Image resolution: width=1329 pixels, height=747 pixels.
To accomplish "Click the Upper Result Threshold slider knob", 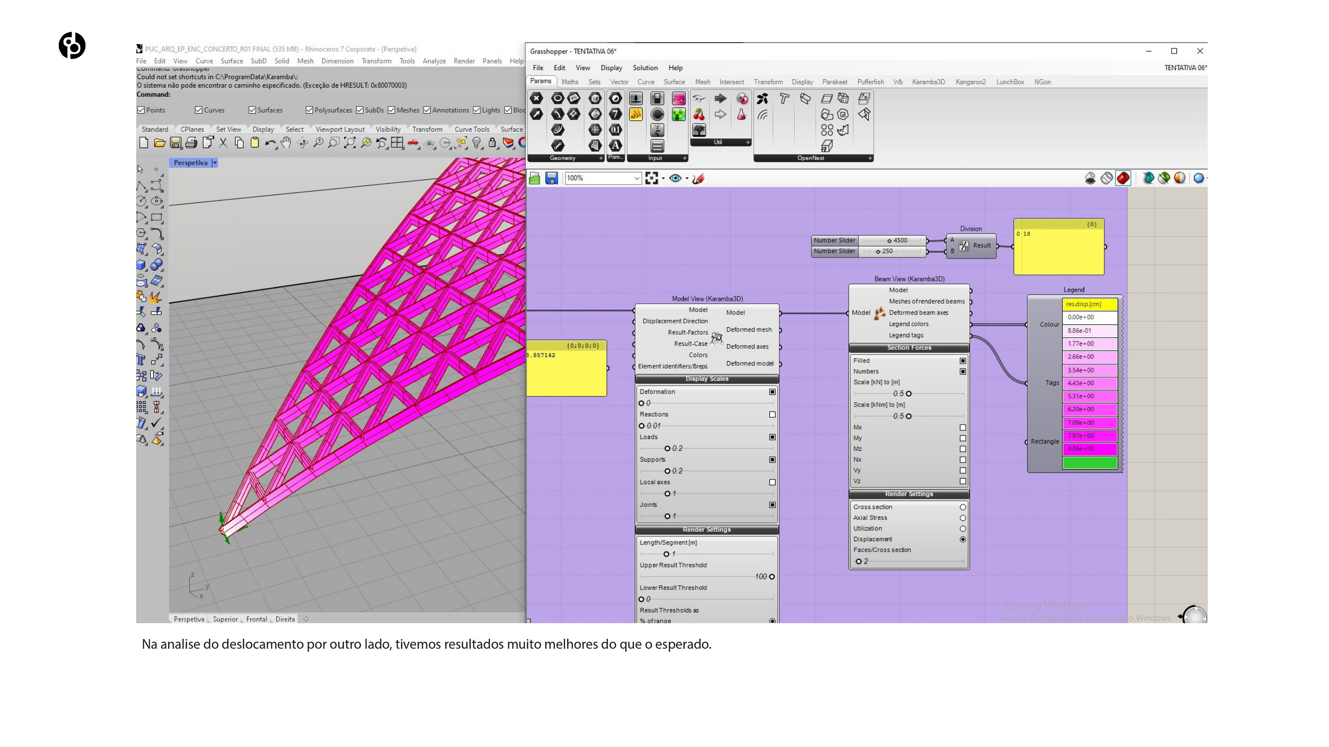I will tap(772, 577).
